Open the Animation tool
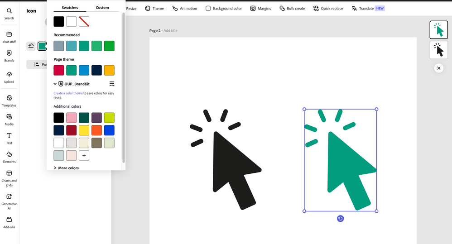 [185, 8]
